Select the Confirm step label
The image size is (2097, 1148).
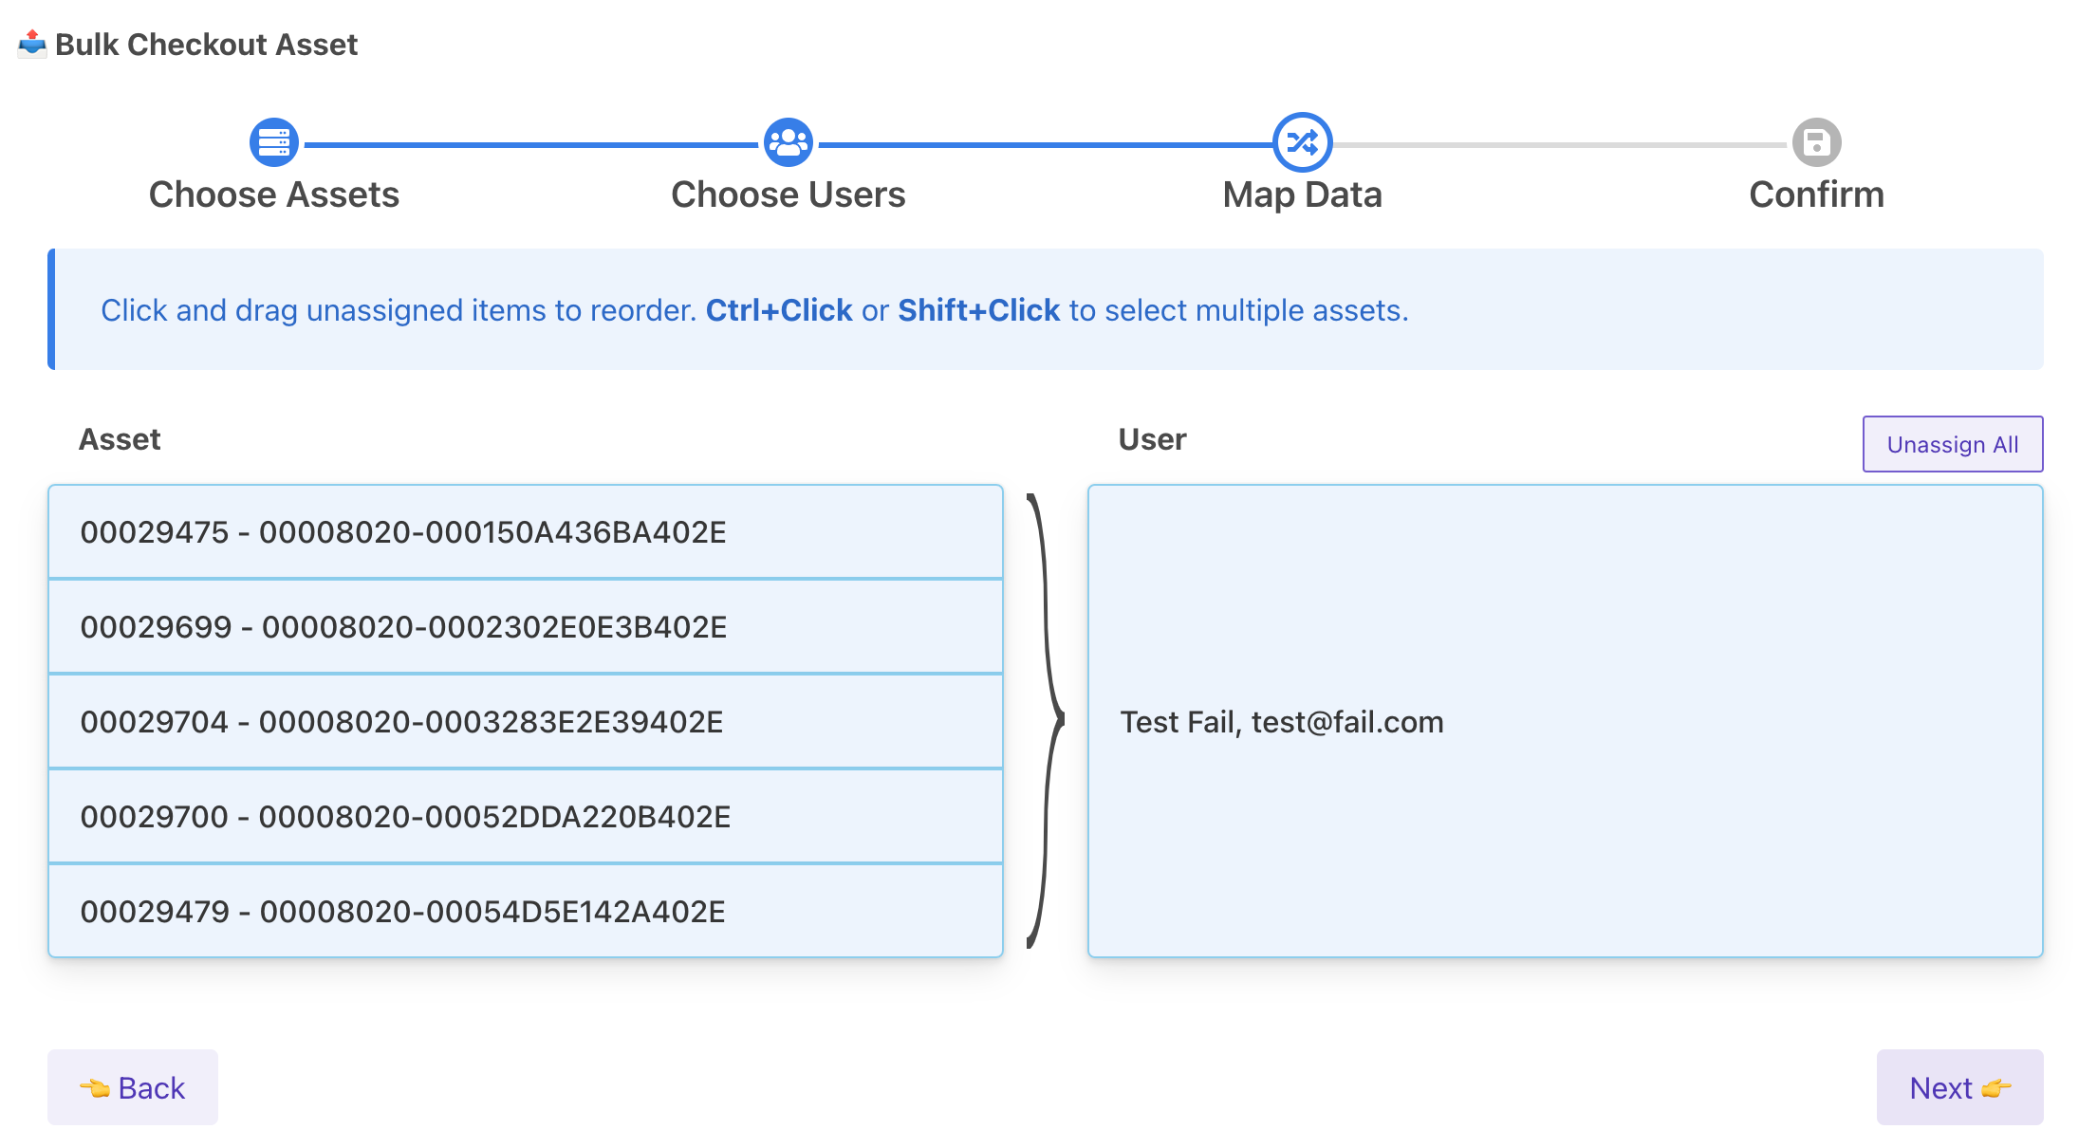[1816, 194]
